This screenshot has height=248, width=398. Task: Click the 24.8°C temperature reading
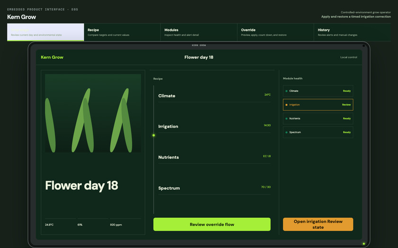pos(49,225)
